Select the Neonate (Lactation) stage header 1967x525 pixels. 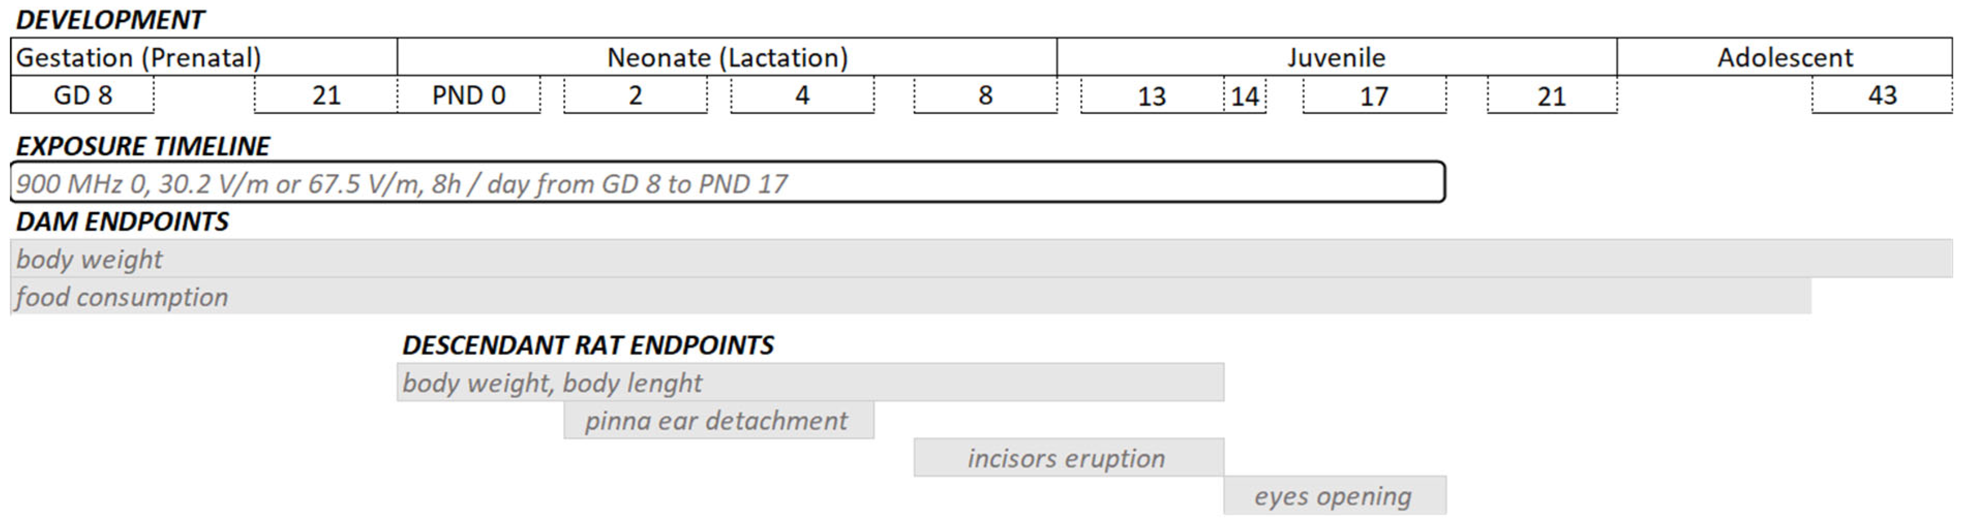[727, 57]
